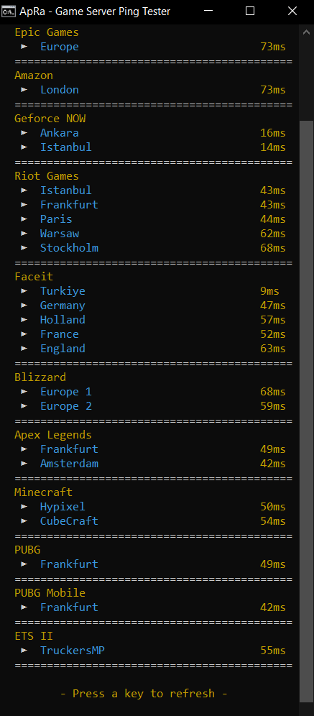Click the arrow marker beside Turkiye
This screenshot has width=314, height=716.
[24, 291]
